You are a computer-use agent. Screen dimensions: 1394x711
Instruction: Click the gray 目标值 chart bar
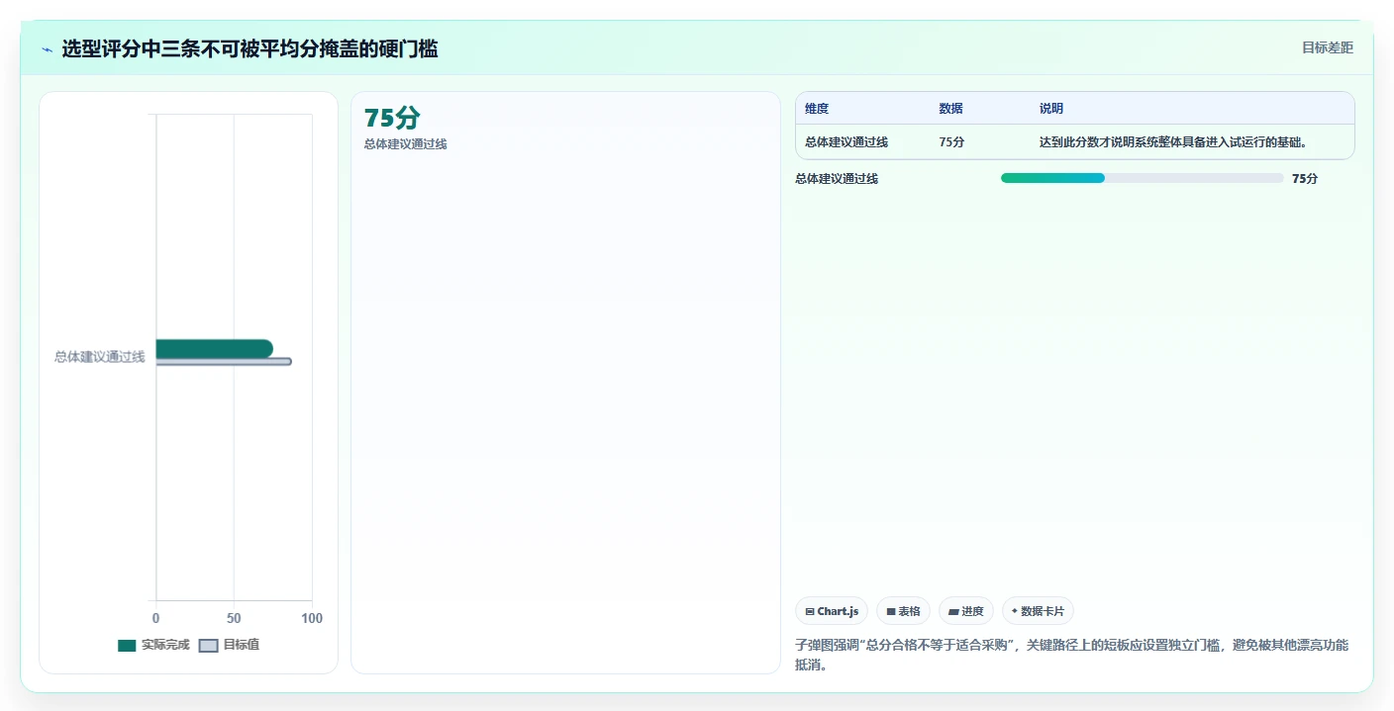pos(224,362)
